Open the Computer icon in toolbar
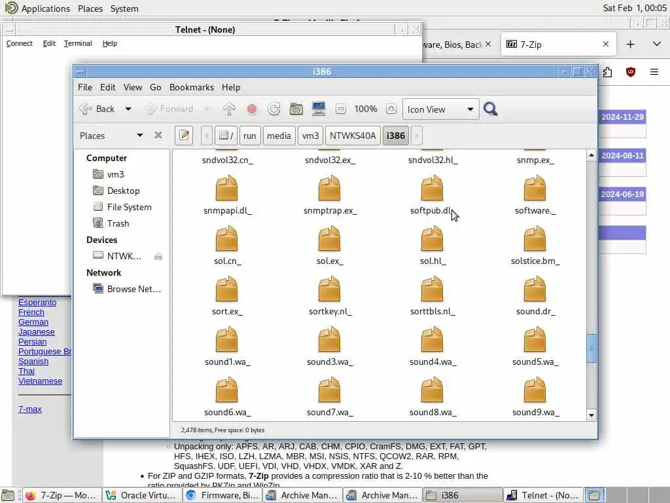This screenshot has width=670, height=503. [x=319, y=109]
